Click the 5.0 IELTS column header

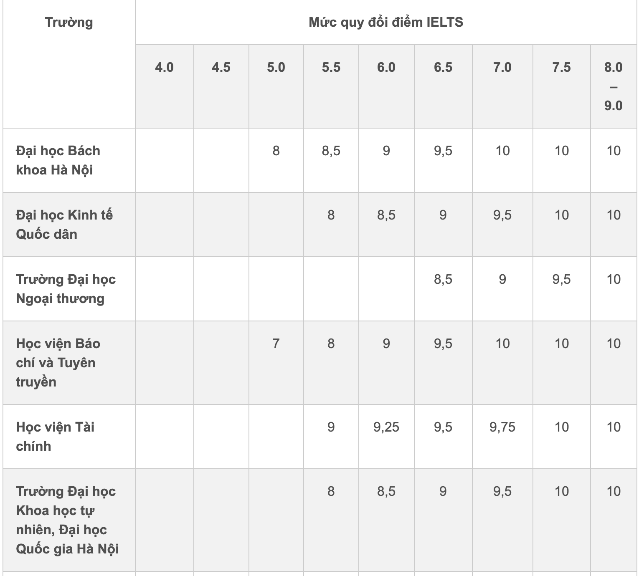pyautogui.click(x=276, y=67)
